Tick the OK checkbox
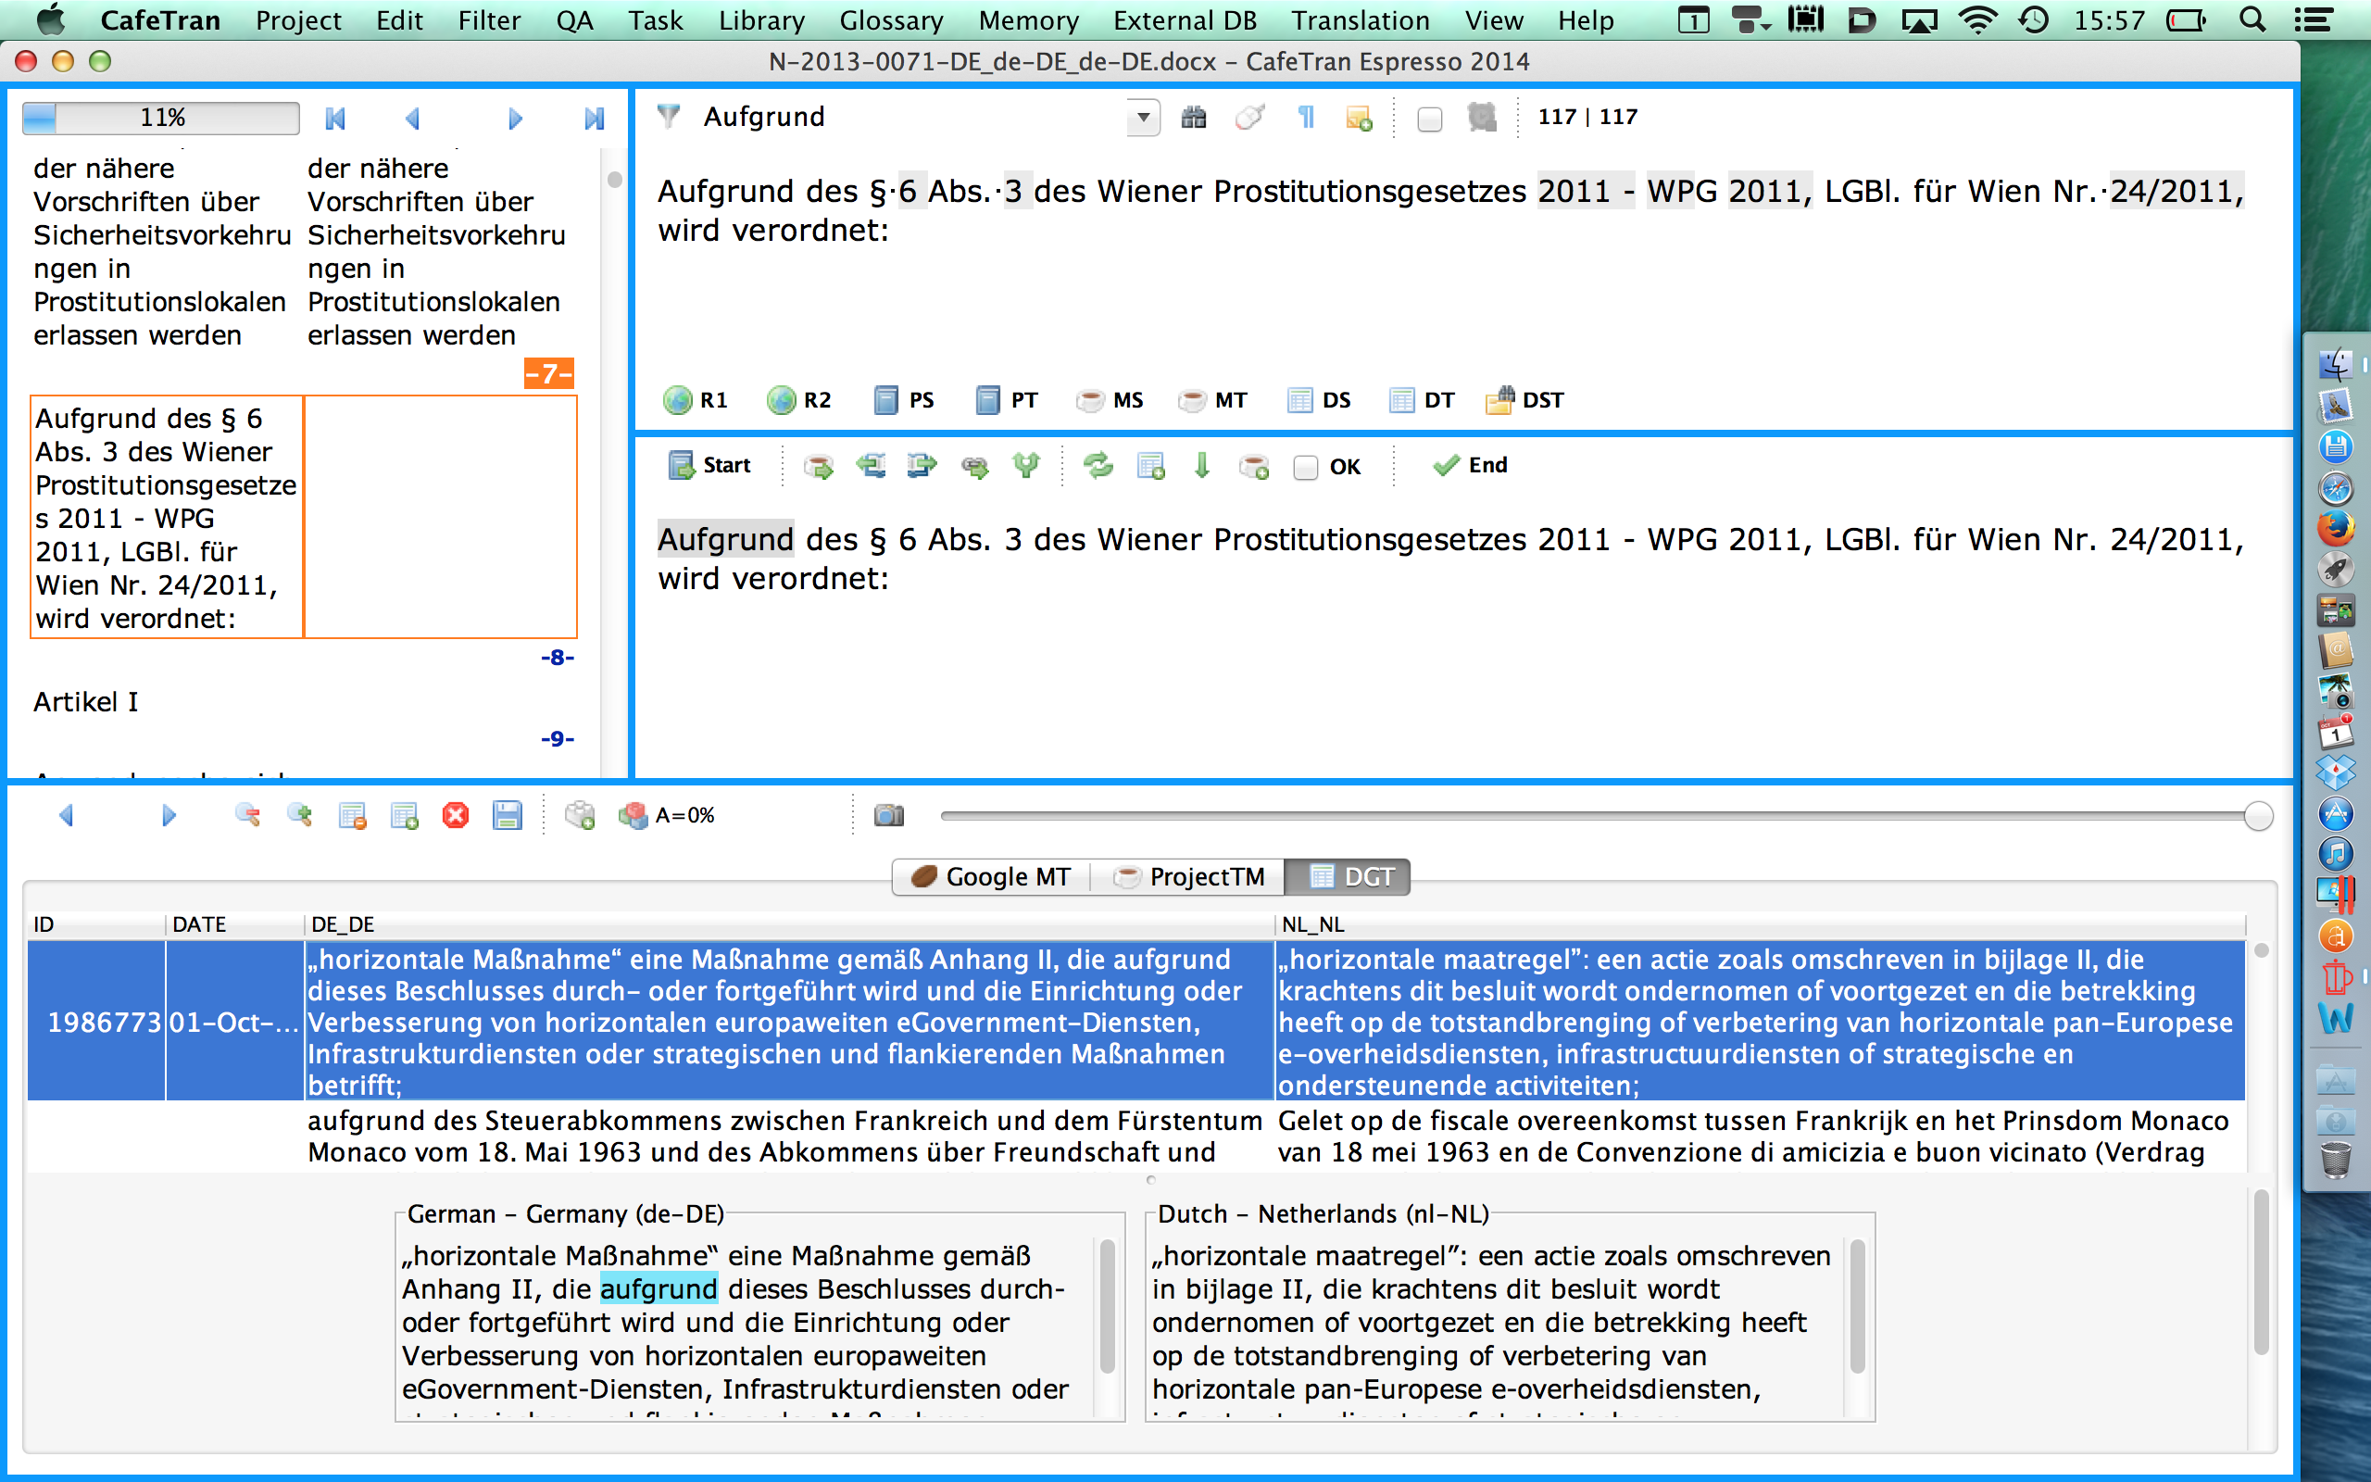The width and height of the screenshot is (2371, 1482). point(1306,468)
